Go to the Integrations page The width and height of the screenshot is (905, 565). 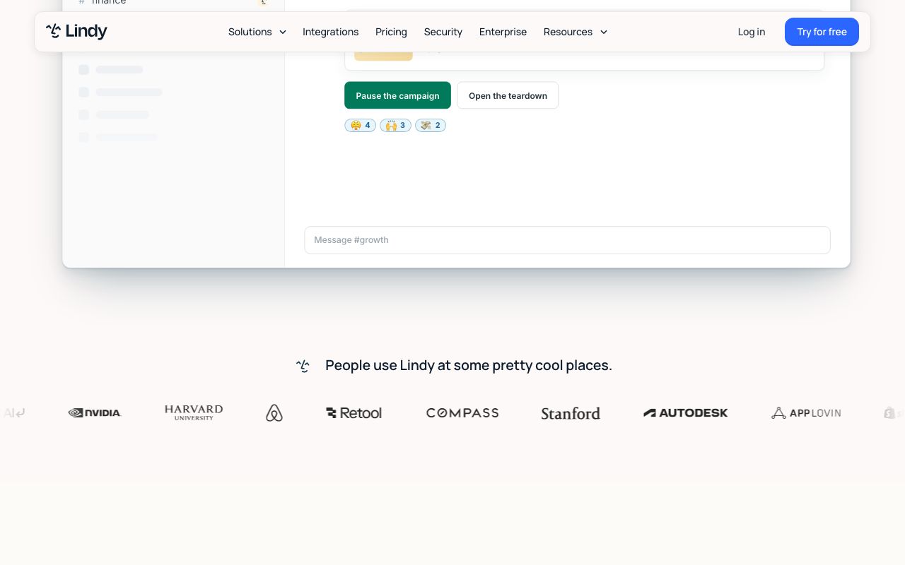coord(330,32)
